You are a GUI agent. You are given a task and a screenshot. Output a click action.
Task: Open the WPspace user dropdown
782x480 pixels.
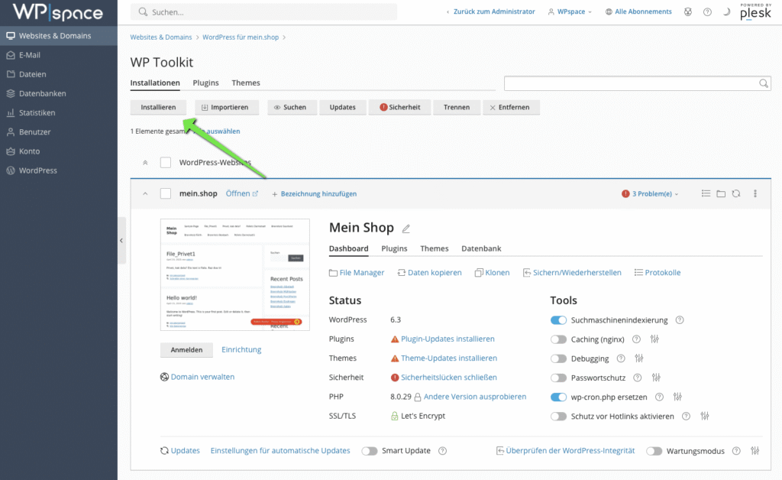(x=570, y=11)
